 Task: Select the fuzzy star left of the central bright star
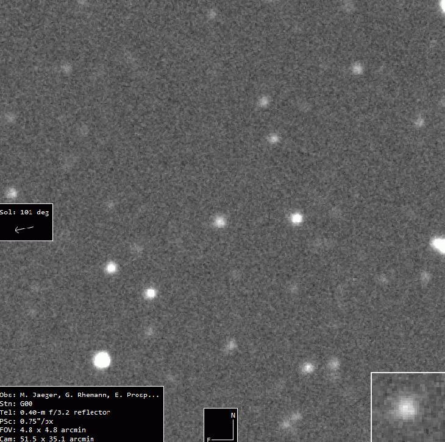tap(219, 222)
